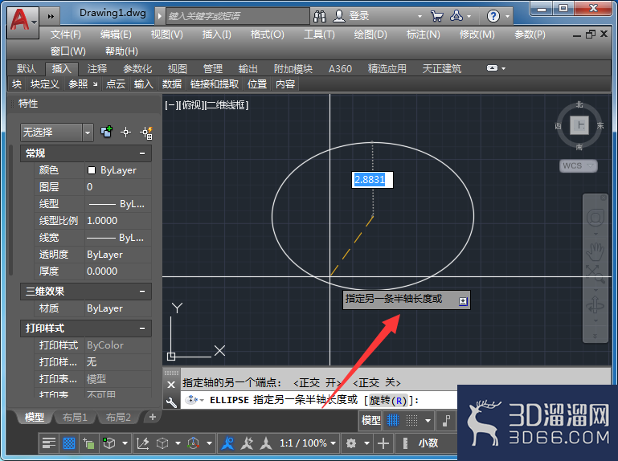Image resolution: width=618 pixels, height=461 pixels.
Task: Click the sign-in user silhouette icon
Action: tap(339, 16)
